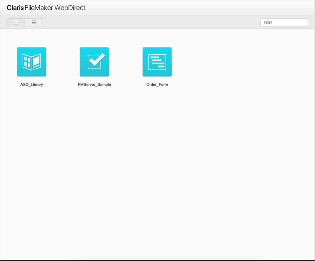Select the Order_Form file name label
The width and height of the screenshot is (315, 261).
tap(157, 84)
